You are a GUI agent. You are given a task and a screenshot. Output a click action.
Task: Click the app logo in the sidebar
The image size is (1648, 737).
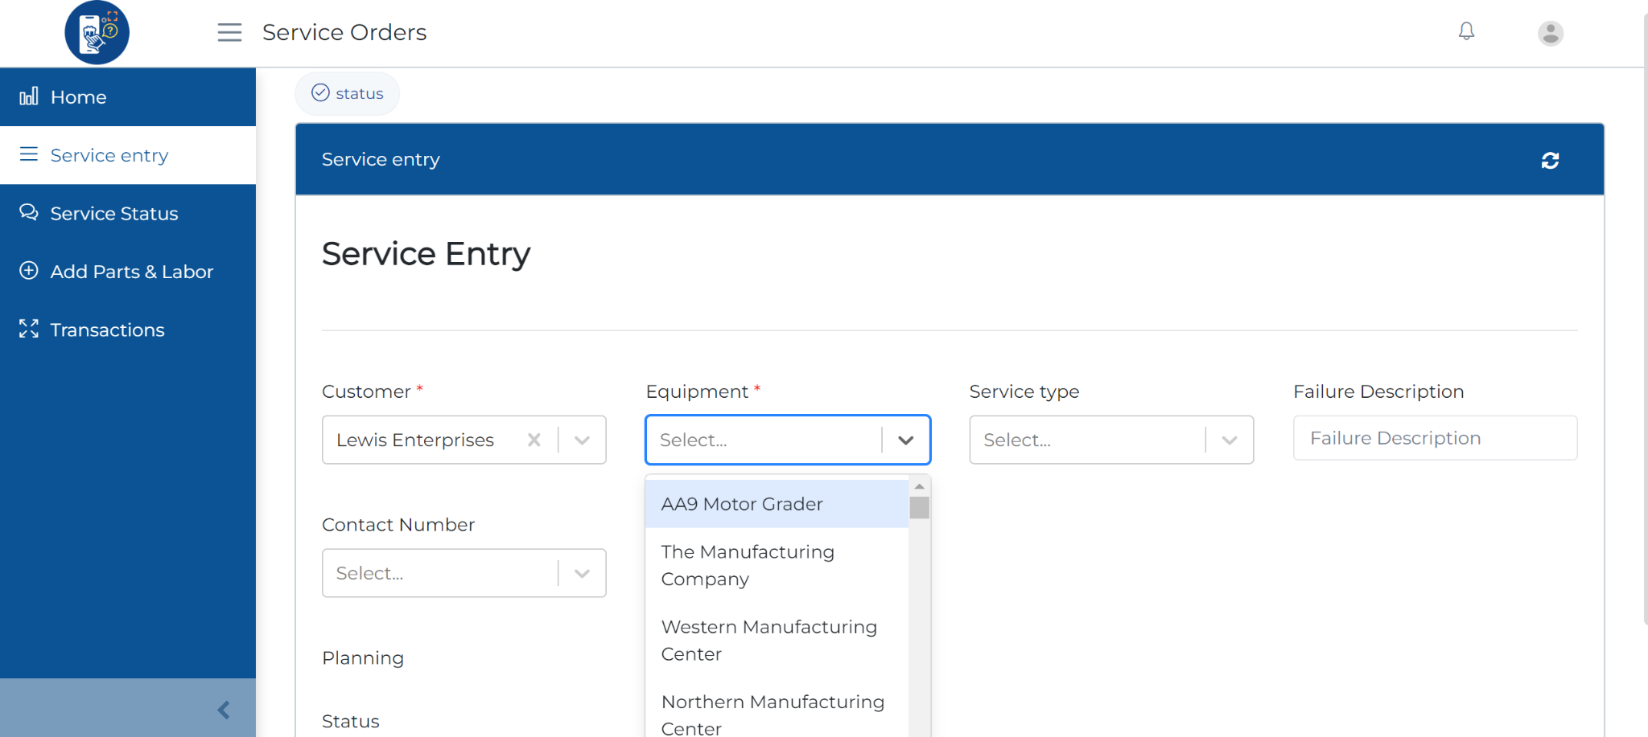click(97, 32)
